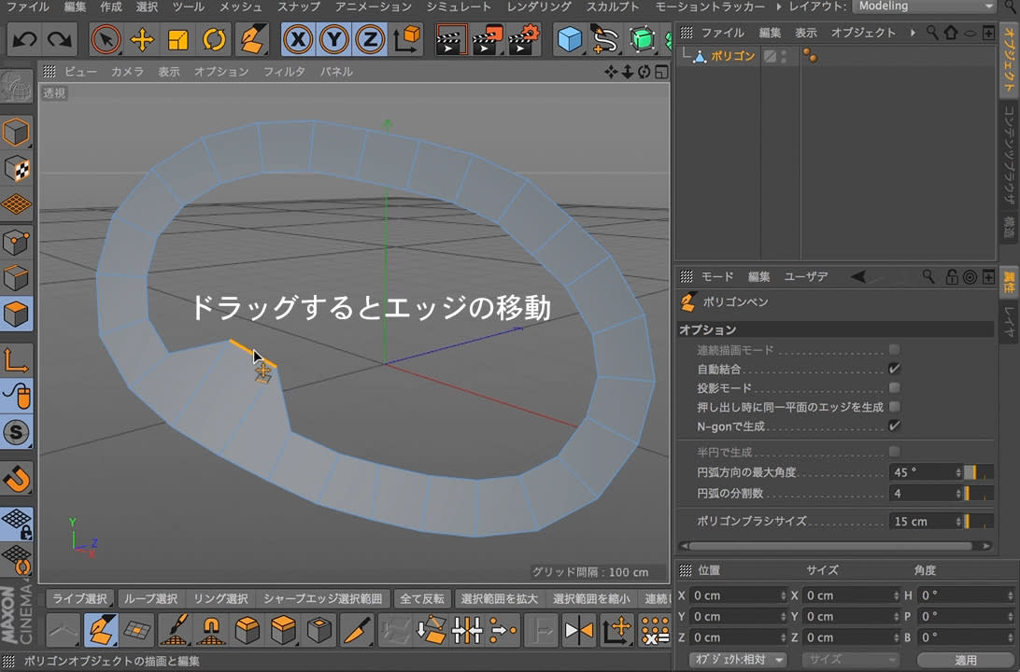1020x672 pixels.
Task: Click the blue Cube primitive icon
Action: click(569, 40)
